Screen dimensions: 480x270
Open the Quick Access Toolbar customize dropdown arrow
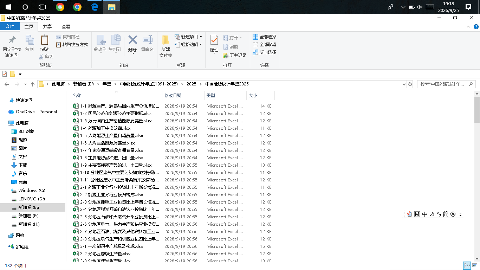(x=20, y=74)
